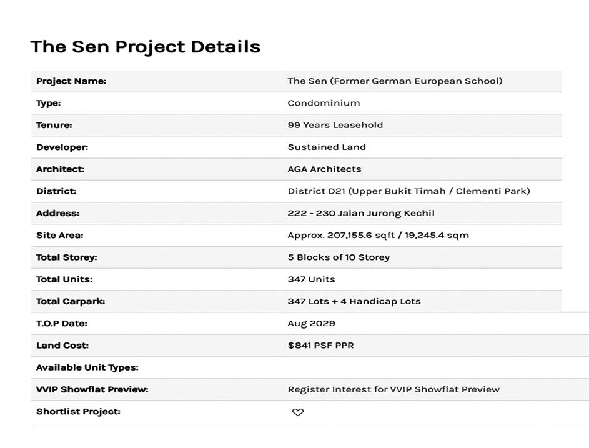The height and width of the screenshot is (448, 589).
Task: Click The Sen Project Details heading
Action: [x=145, y=47]
